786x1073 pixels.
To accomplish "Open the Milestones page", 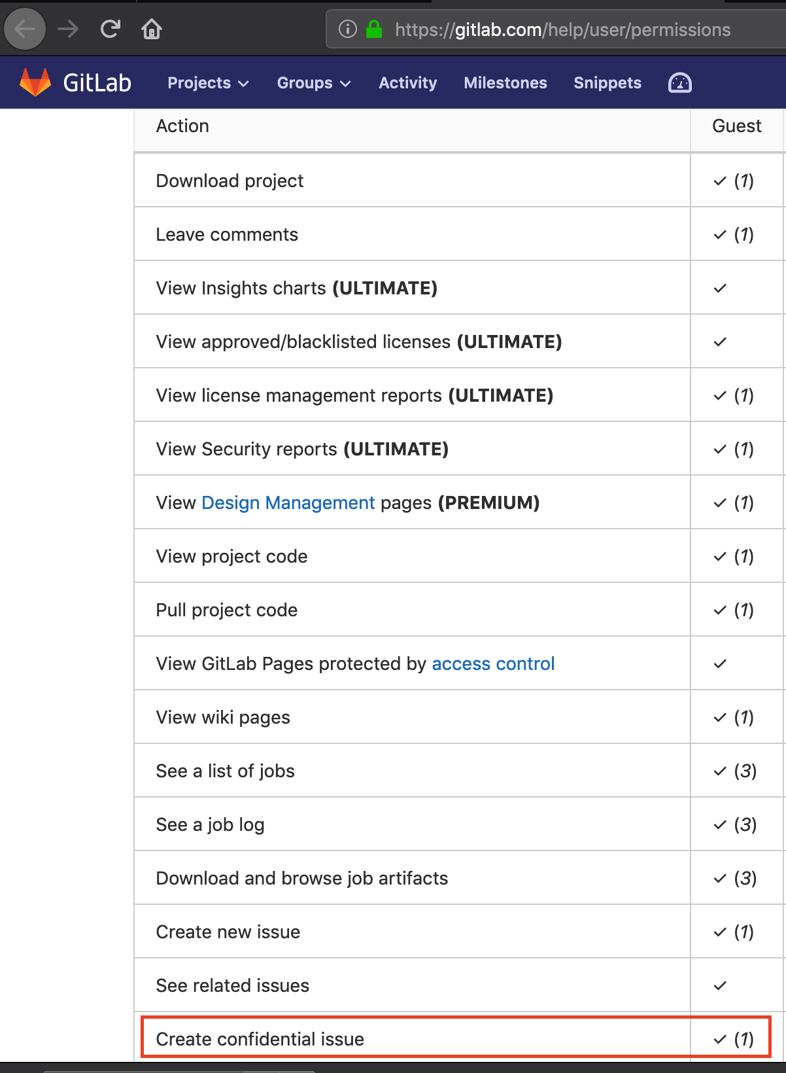I will [x=505, y=83].
